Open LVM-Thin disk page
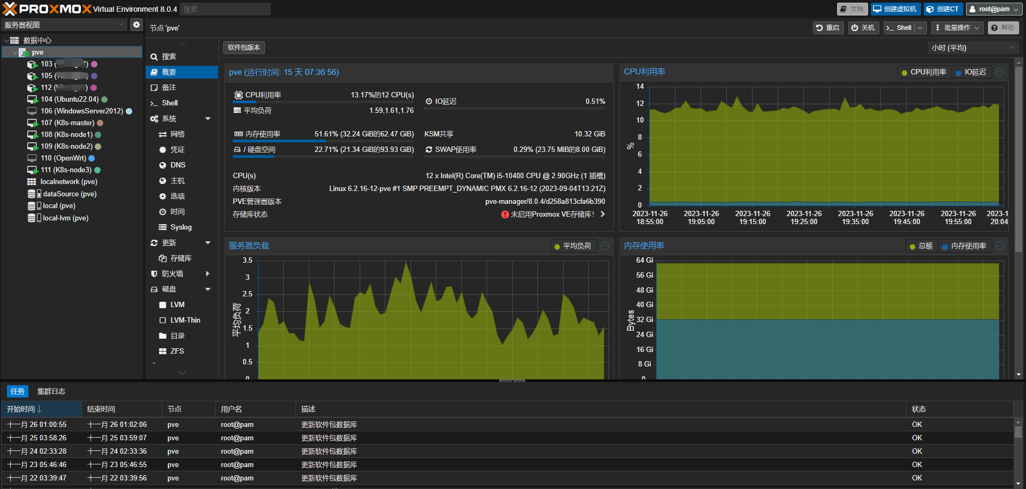The image size is (1026, 489). click(181, 320)
